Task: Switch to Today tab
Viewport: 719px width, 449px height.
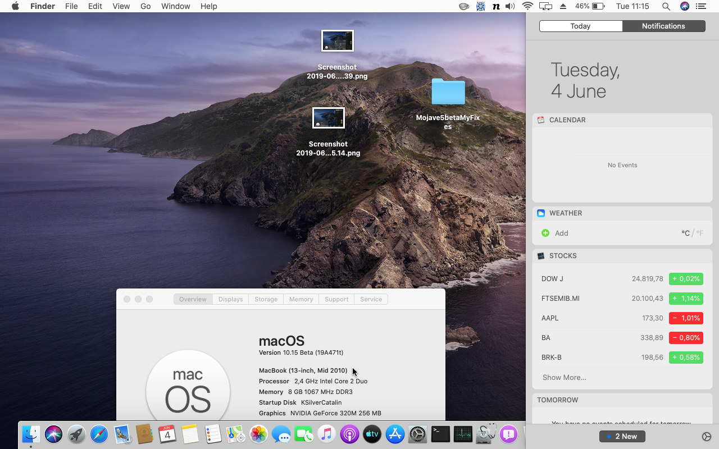Action: point(581,26)
